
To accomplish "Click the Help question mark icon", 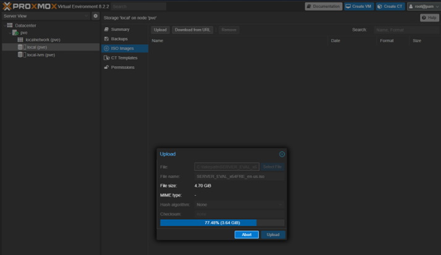I will pyautogui.click(x=424, y=18).
